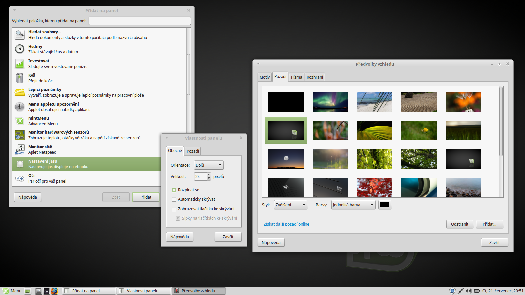Select the Hodiny clock applet icon
525x295 pixels.
pos(20,49)
